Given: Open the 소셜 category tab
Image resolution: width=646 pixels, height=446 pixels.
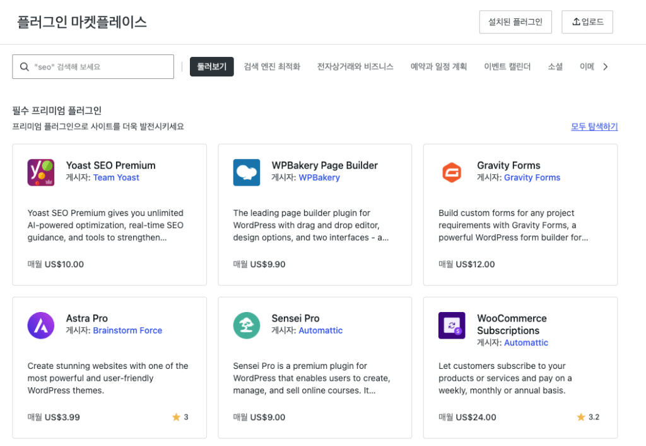Looking at the screenshot, I should (x=555, y=67).
